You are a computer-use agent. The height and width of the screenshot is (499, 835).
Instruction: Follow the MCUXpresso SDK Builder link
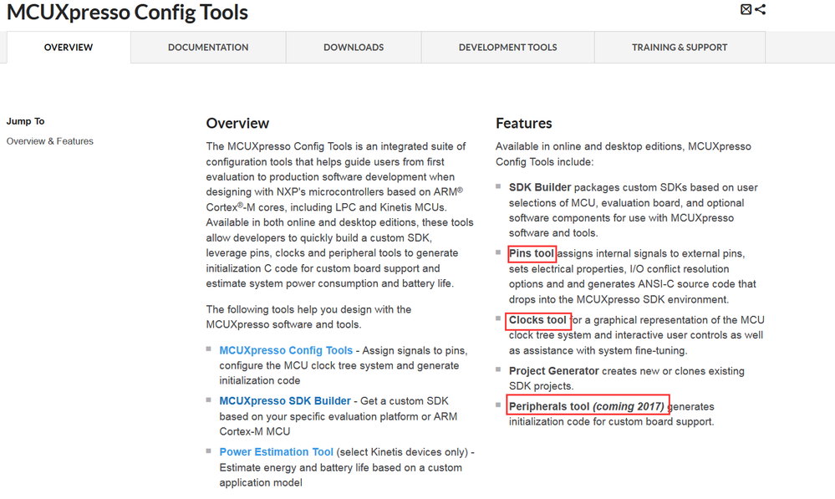(x=285, y=401)
